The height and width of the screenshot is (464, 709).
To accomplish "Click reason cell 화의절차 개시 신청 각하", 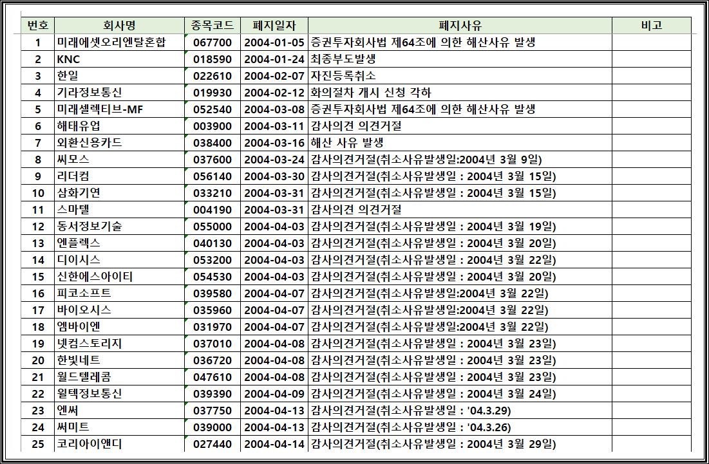I will click(460, 93).
